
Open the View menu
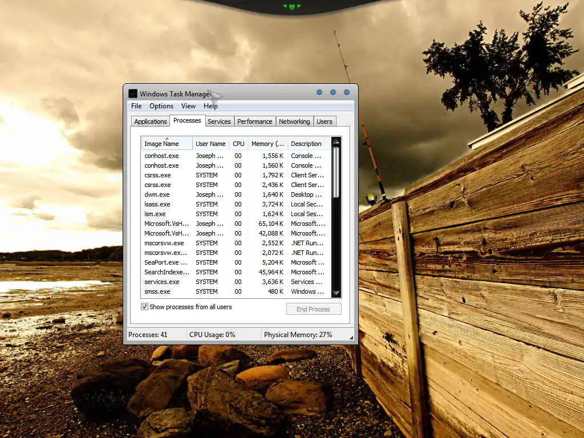point(188,106)
